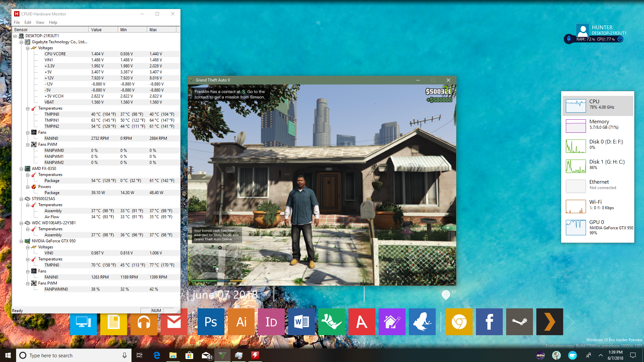Launch Steam tile in dock

(520, 322)
